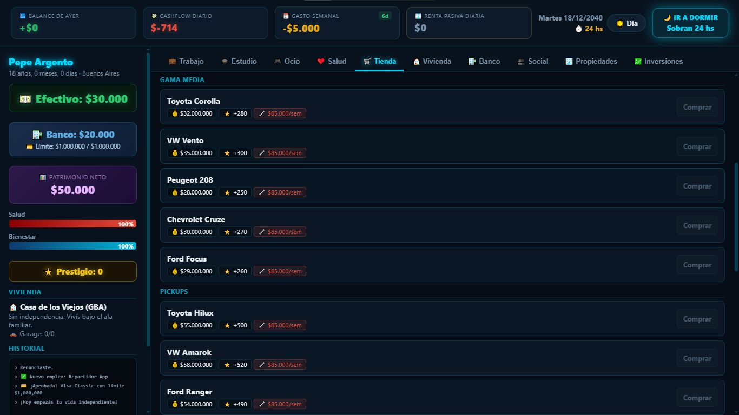739x415 pixels.
Task: Click the credit card icon beside Límite
Action: (x=29, y=146)
